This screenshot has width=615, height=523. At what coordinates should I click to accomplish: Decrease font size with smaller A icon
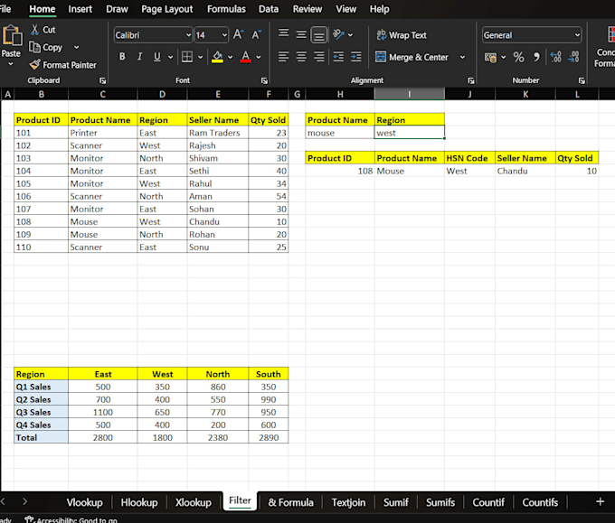(256, 35)
